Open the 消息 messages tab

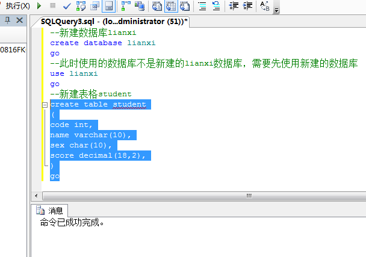point(49,211)
